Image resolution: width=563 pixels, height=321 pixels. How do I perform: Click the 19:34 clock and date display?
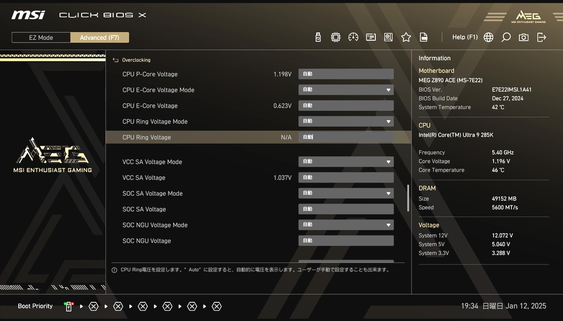tap(503, 306)
